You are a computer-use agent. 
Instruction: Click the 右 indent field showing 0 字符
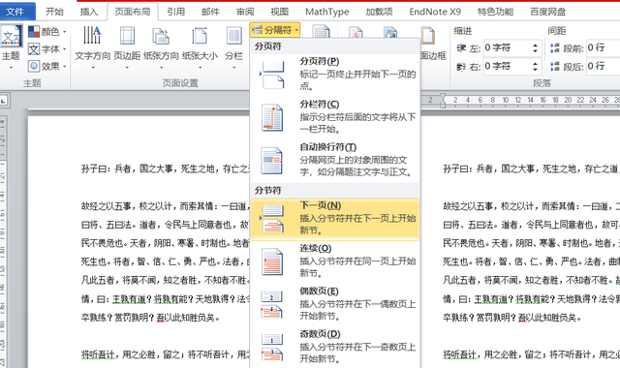[507, 67]
